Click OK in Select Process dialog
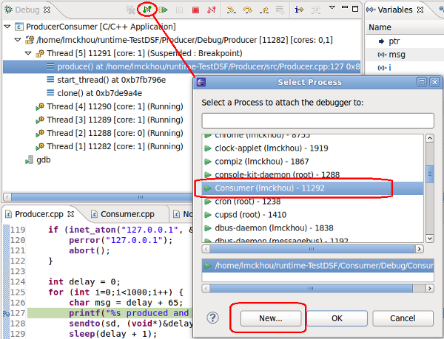The width and height of the screenshot is (444, 339). tap(337, 318)
